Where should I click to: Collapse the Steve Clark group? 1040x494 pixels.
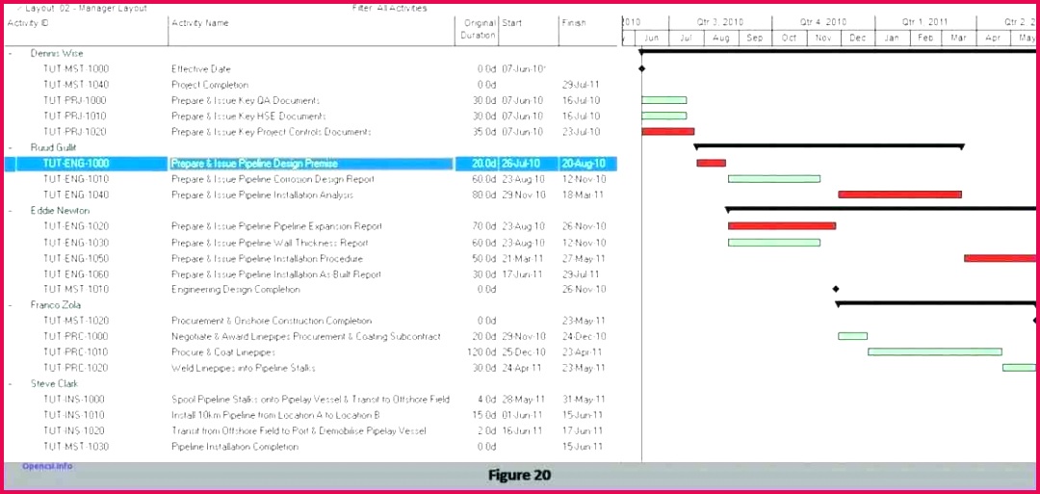coord(11,383)
